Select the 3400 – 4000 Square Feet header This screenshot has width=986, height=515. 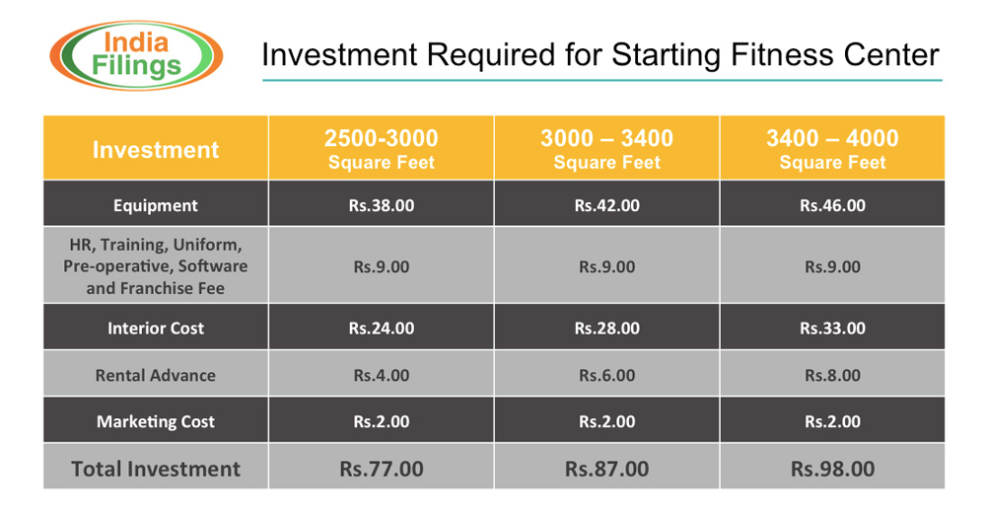tap(832, 149)
